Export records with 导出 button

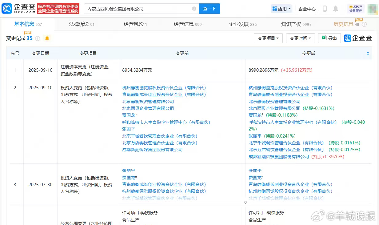coord(329,38)
